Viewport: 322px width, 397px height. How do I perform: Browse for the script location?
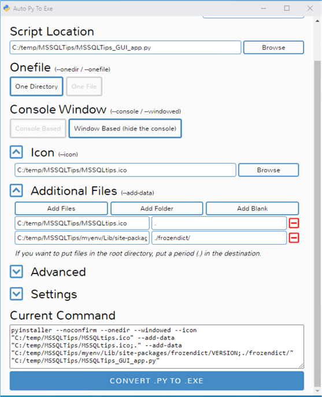273,47
